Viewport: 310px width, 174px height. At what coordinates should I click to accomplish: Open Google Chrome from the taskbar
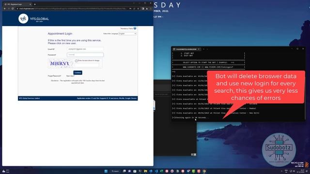[x=204, y=171]
